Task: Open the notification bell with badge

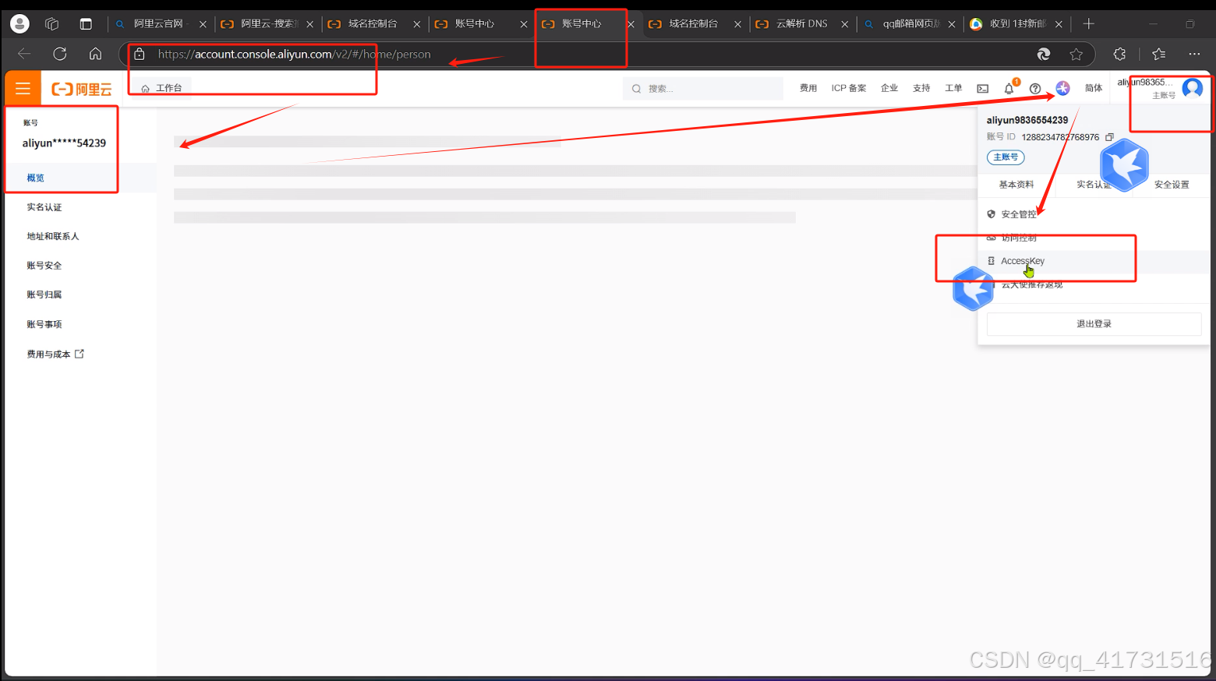Action: click(1009, 88)
